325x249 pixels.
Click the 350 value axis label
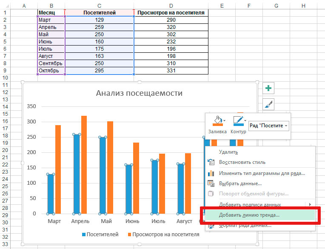click(31, 106)
